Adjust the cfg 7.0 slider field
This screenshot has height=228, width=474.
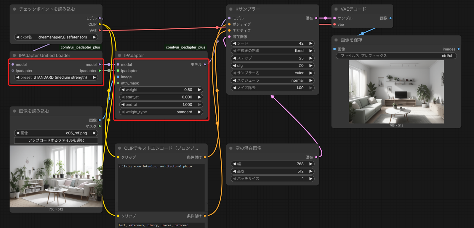click(x=273, y=66)
